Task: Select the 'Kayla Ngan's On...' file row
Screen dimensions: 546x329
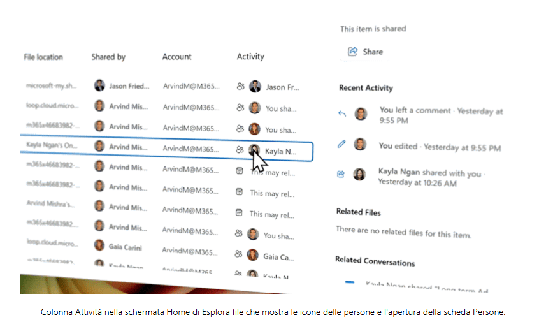Action: (x=51, y=145)
